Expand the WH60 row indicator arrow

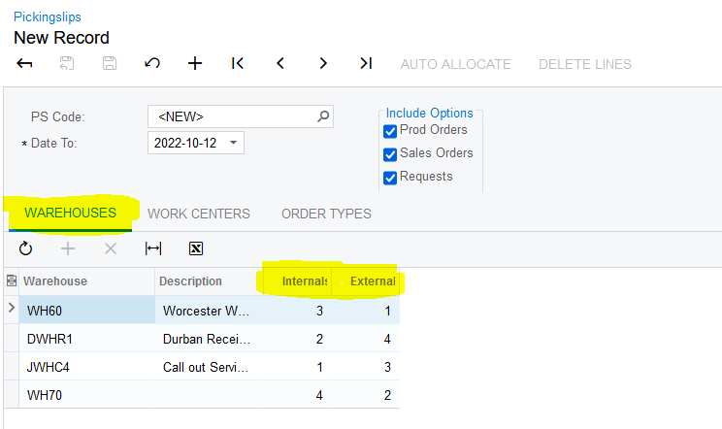[x=11, y=309]
